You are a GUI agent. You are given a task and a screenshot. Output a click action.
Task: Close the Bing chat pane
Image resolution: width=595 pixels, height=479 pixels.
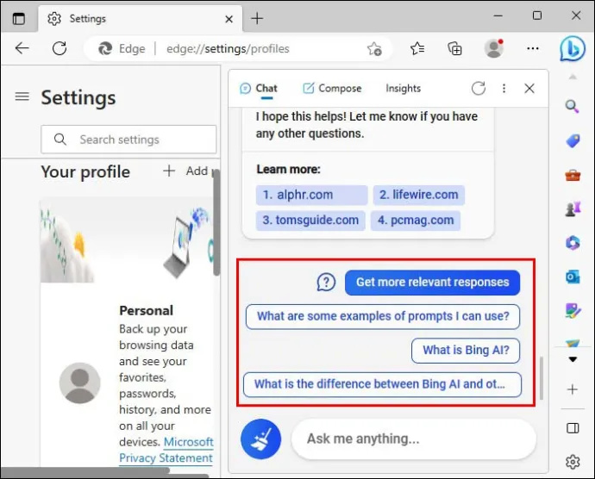(x=529, y=89)
